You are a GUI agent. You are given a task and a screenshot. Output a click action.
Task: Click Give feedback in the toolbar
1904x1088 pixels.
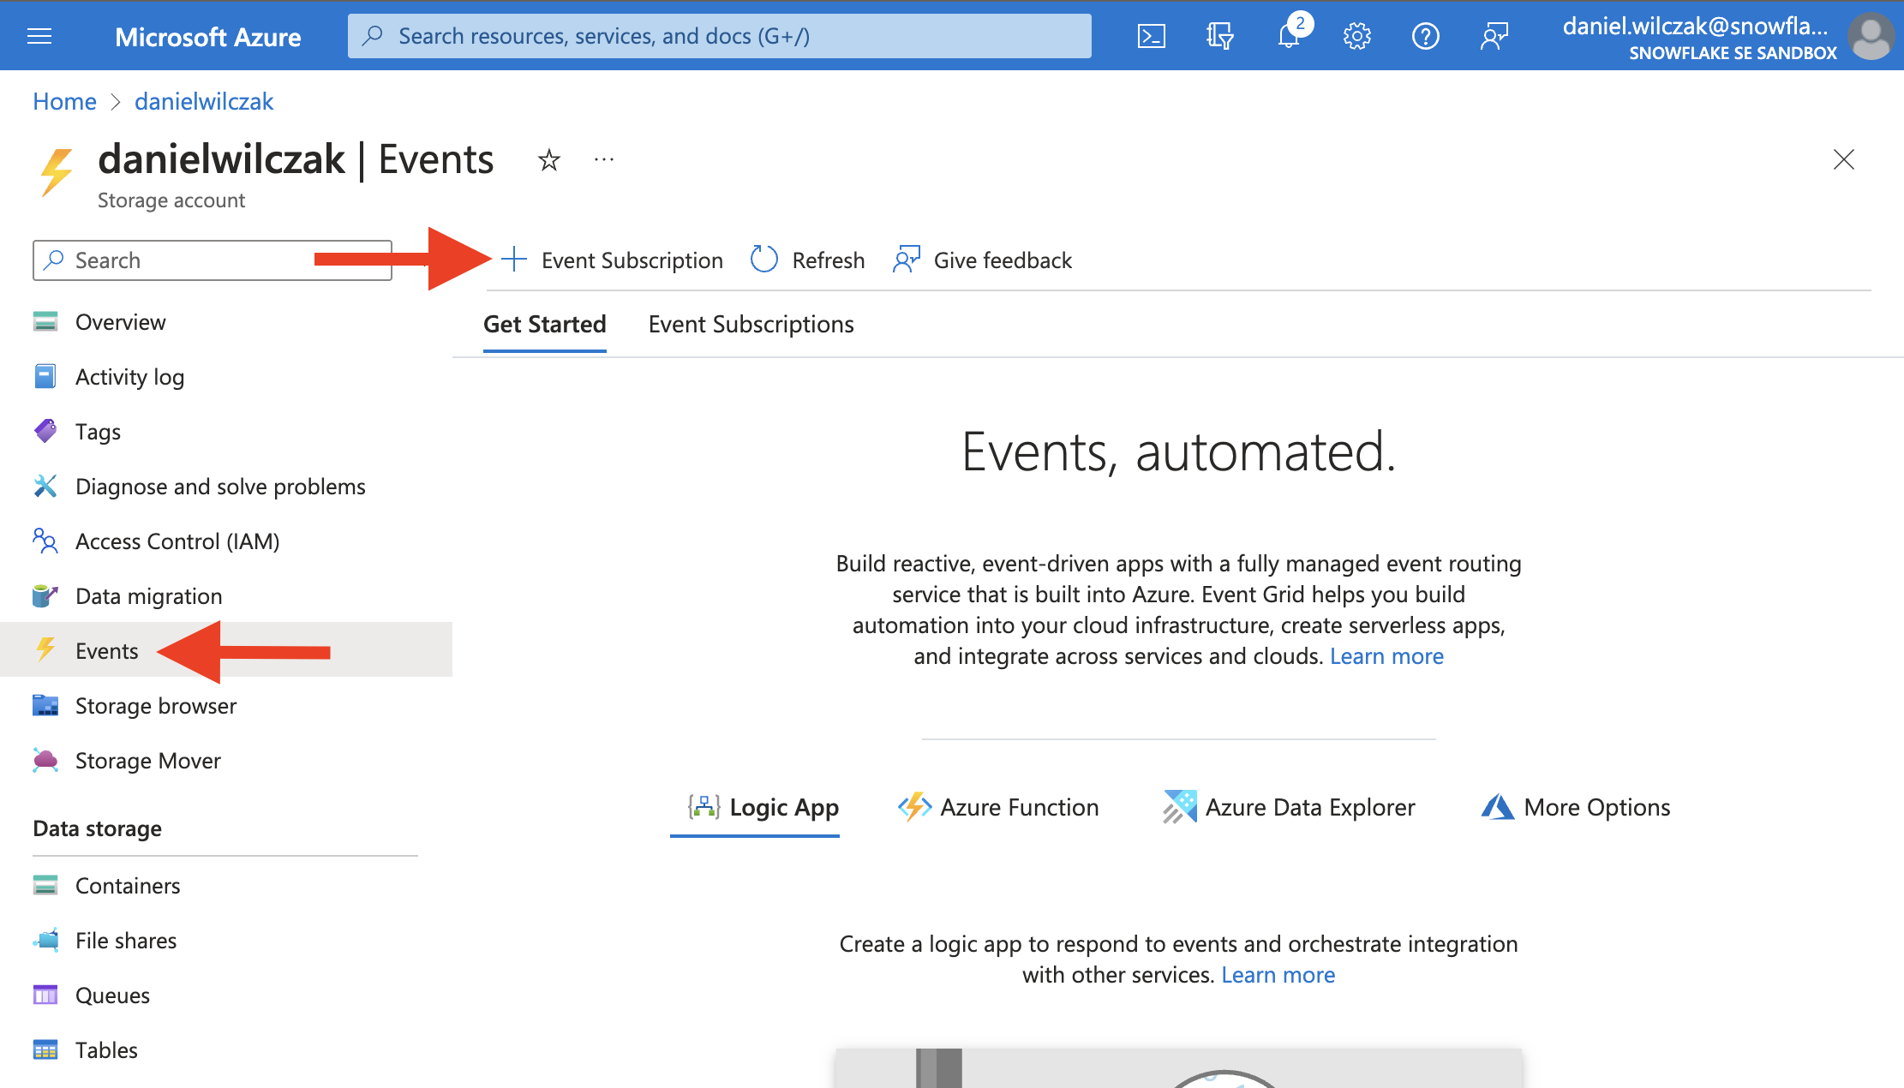(982, 260)
